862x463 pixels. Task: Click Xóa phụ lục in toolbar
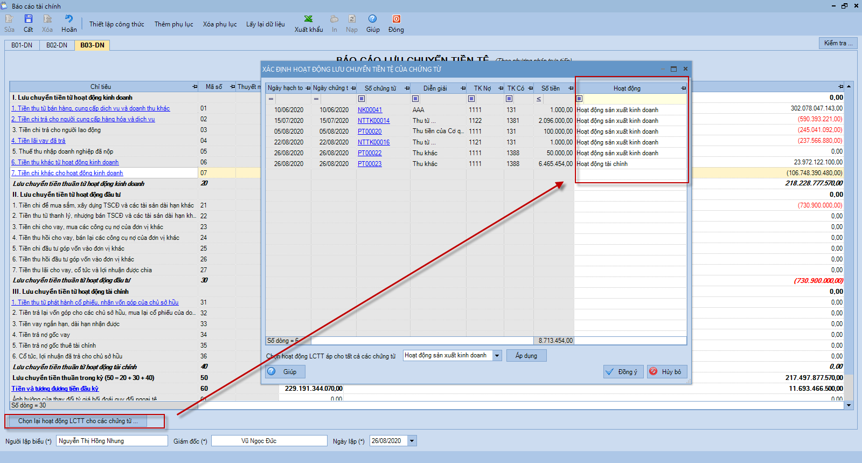pyautogui.click(x=220, y=24)
